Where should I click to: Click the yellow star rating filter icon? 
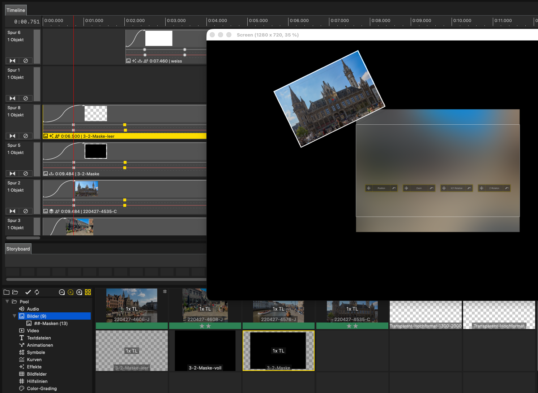(71, 292)
